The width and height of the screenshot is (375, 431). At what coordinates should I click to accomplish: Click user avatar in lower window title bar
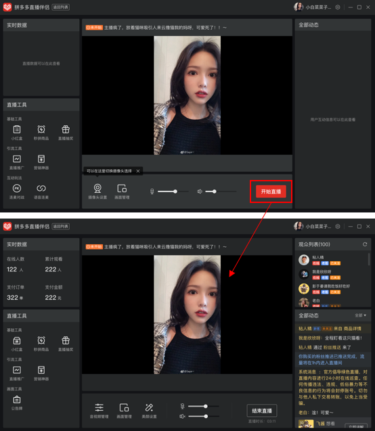tap(299, 226)
